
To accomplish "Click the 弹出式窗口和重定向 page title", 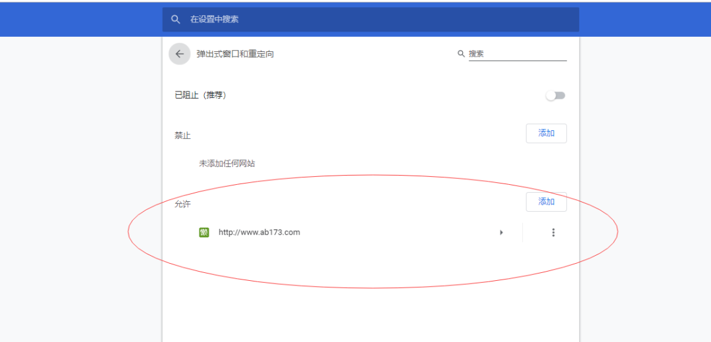I will [x=235, y=55].
